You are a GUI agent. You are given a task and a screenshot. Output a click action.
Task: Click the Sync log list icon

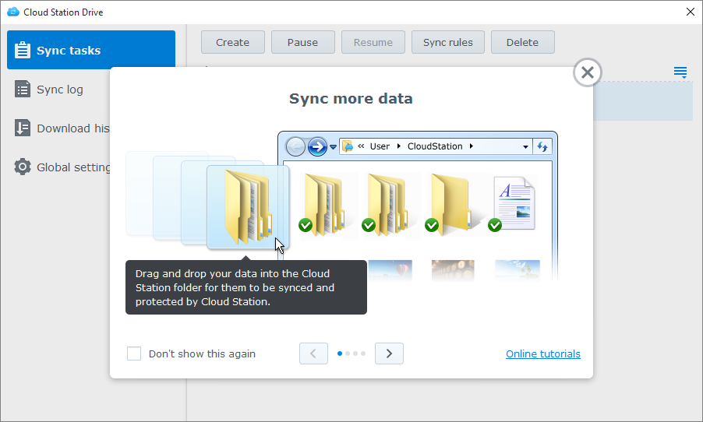tap(23, 90)
